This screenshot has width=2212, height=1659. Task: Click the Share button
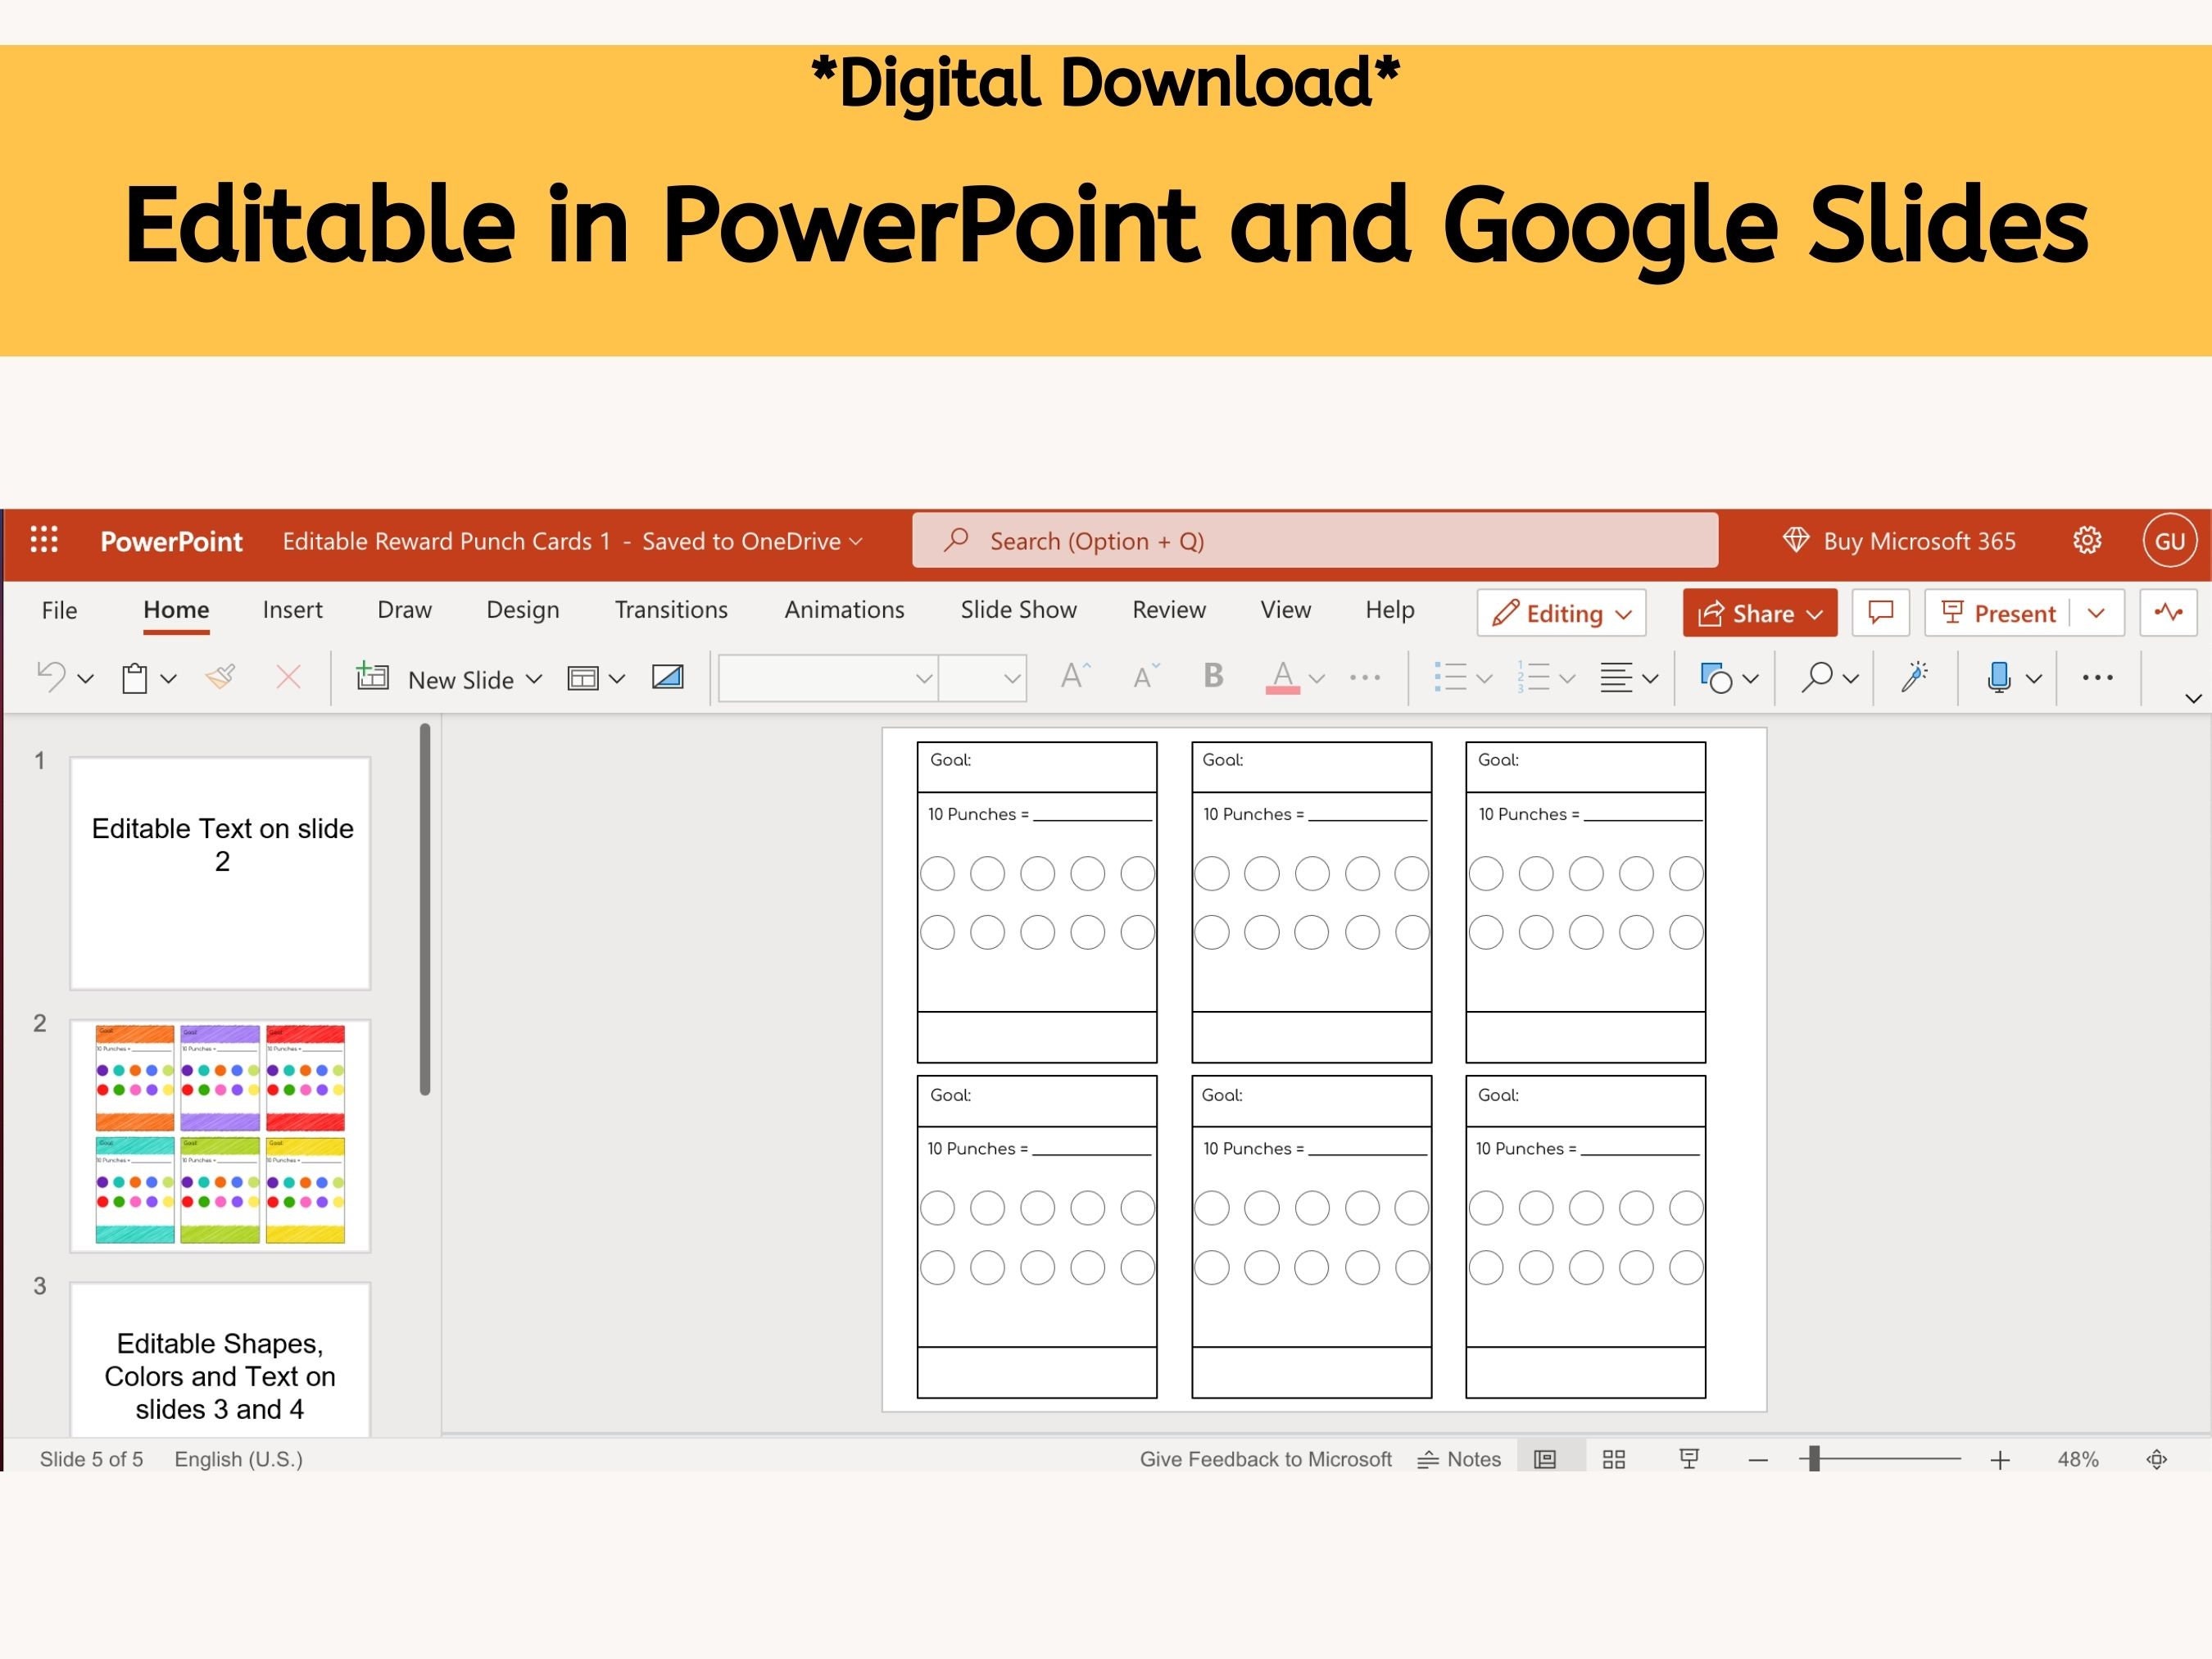1759,612
